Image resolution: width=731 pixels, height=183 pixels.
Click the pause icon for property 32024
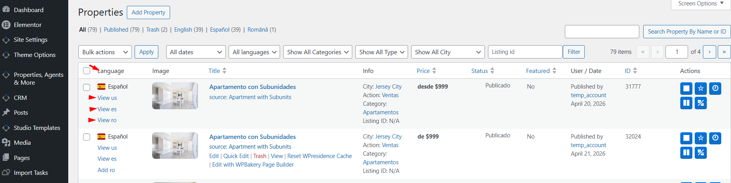(686, 153)
